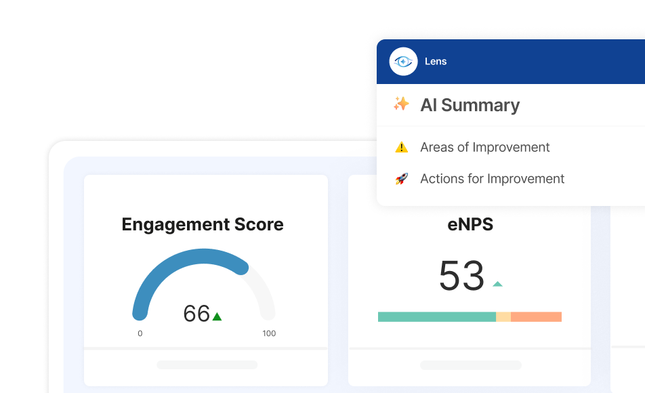Click the Engagement Score card footer placeholder
This screenshot has height=393, width=645.
click(x=207, y=365)
